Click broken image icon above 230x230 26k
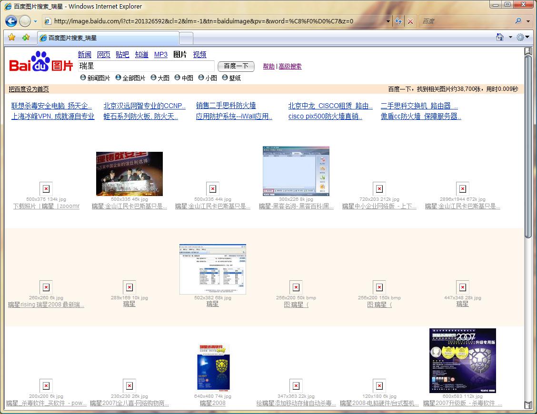The height and width of the screenshot is (414, 537). pyautogui.click(x=129, y=386)
